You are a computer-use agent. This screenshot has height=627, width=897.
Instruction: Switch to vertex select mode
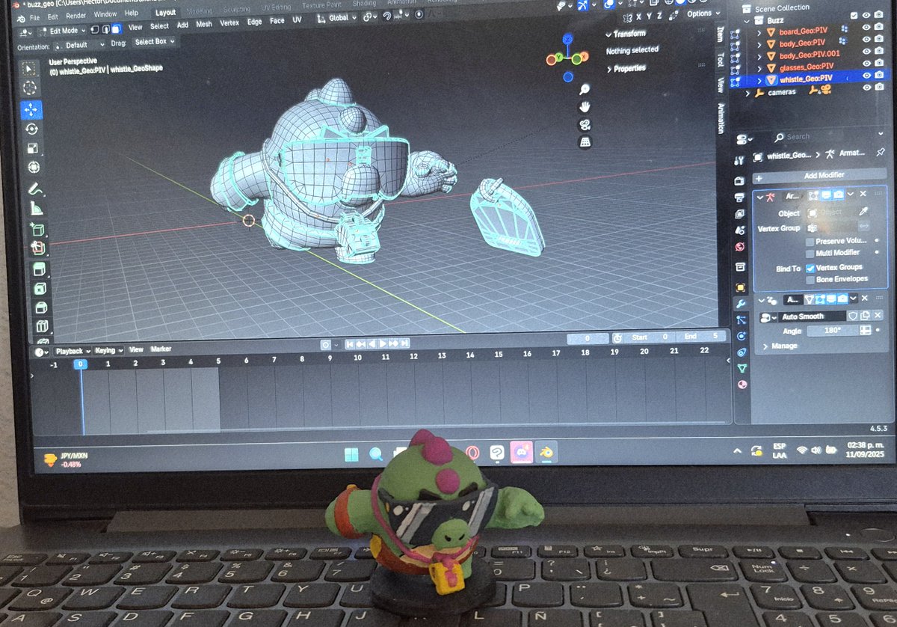pyautogui.click(x=95, y=29)
